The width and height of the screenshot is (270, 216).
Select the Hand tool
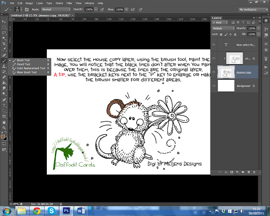[x=4, y=122]
